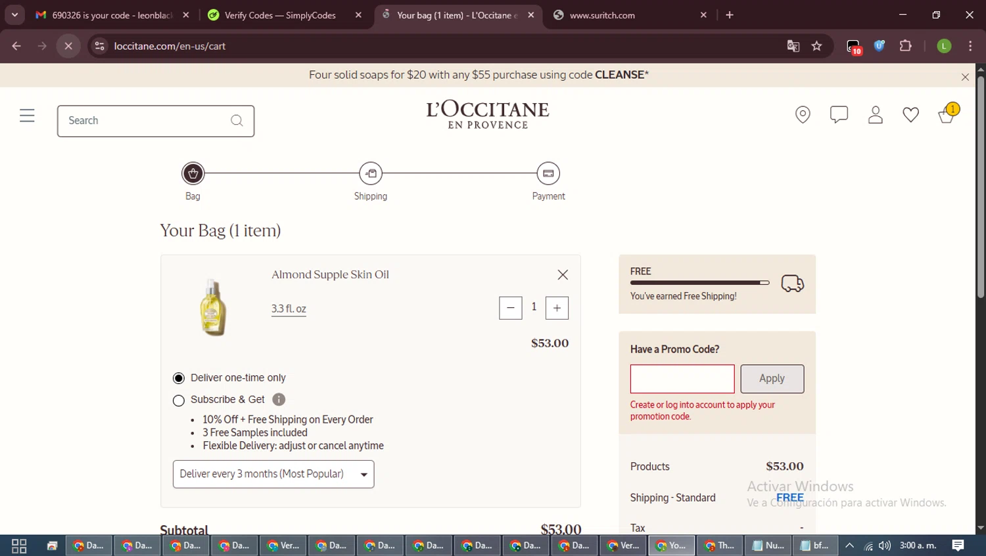Screen dimensions: 986x556
Task: Open the store locator pin icon
Action: tap(803, 115)
